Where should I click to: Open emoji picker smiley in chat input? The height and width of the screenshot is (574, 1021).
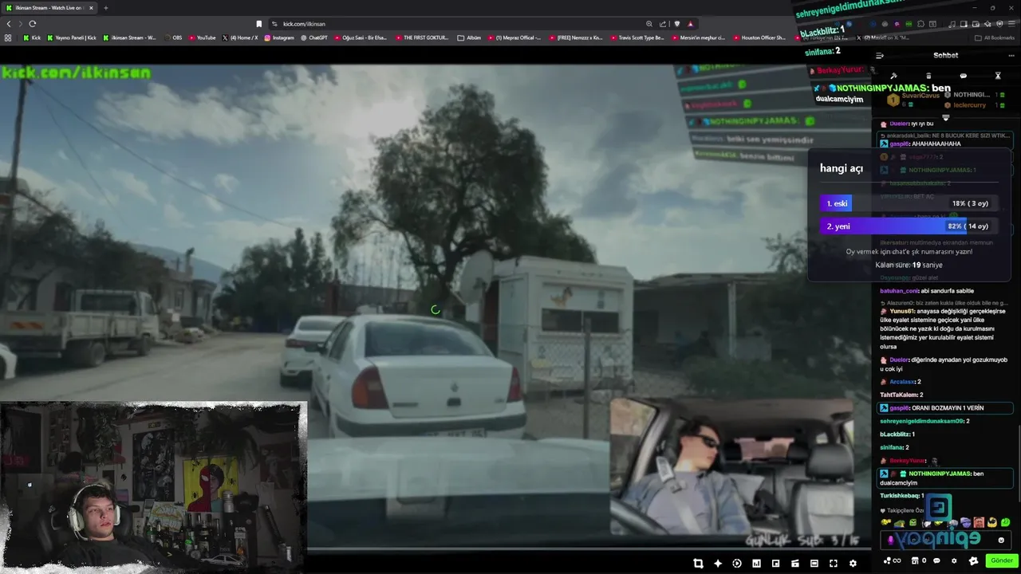pos(1001,540)
